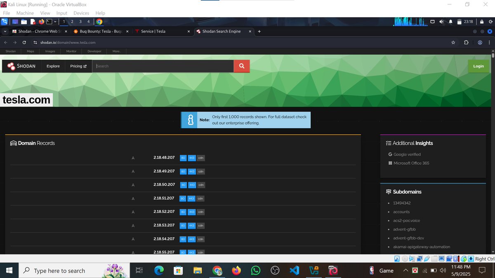Click site information icon in address bar
495x278 pixels.
pos(35,42)
